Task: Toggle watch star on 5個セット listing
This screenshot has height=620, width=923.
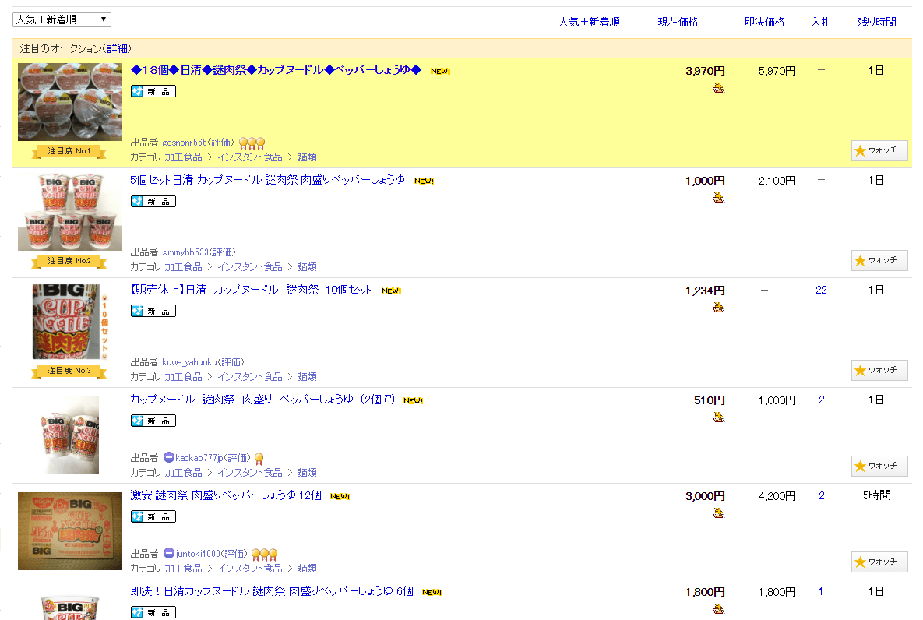Action: tap(879, 260)
